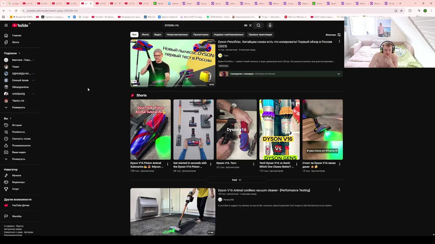Select the Просмотрено filter chip
435x244 pixels.
(x=201, y=35)
